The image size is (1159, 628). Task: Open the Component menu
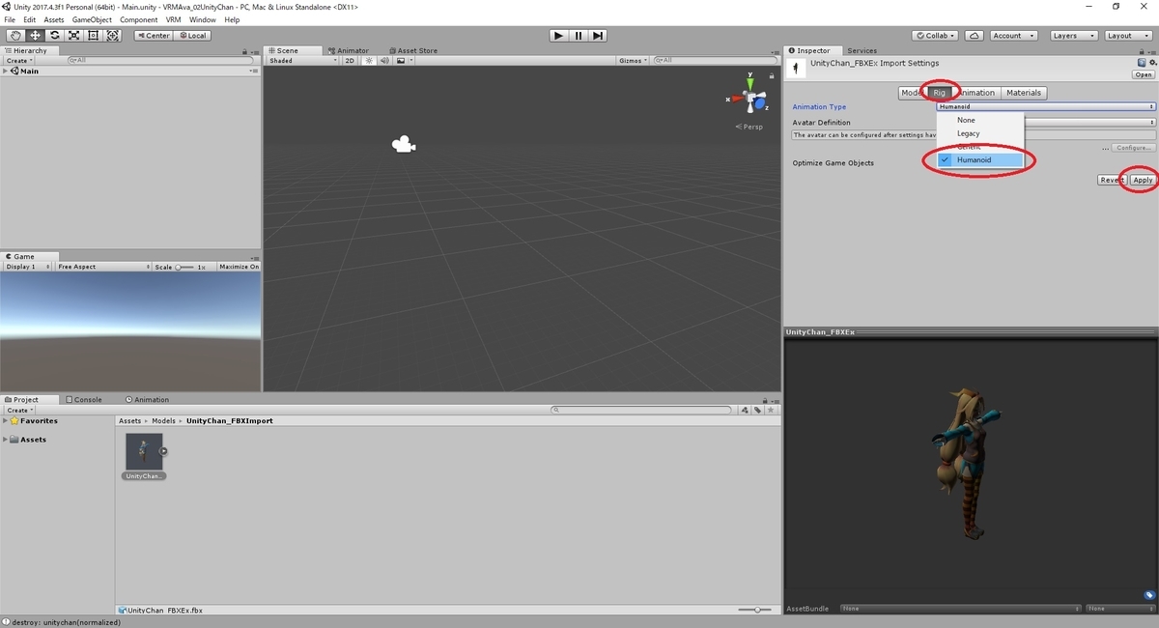click(138, 19)
